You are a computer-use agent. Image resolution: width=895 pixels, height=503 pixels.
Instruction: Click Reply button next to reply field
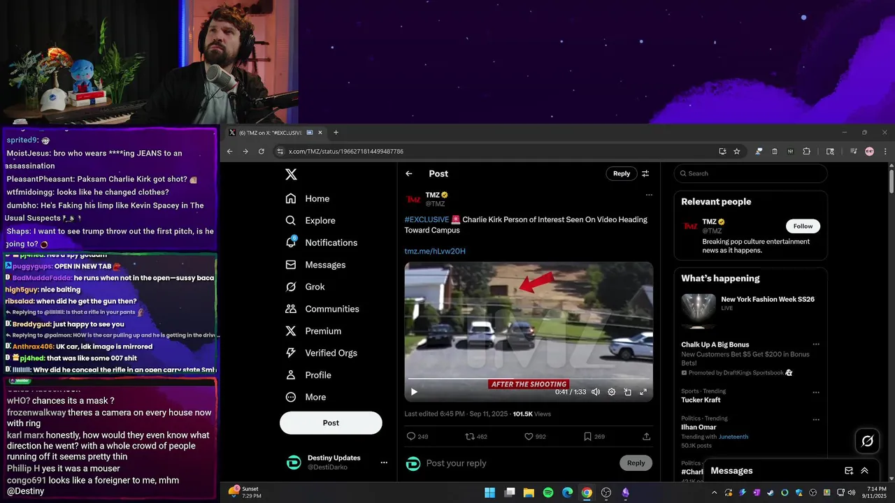click(x=636, y=462)
